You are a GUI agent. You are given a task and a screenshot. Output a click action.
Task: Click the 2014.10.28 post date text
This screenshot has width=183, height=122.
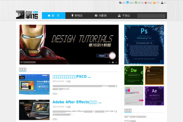58,107
